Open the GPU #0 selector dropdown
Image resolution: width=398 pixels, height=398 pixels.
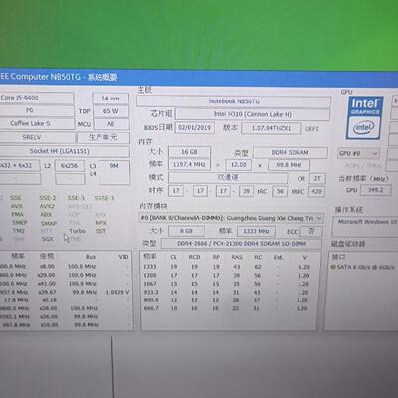[x=358, y=154]
